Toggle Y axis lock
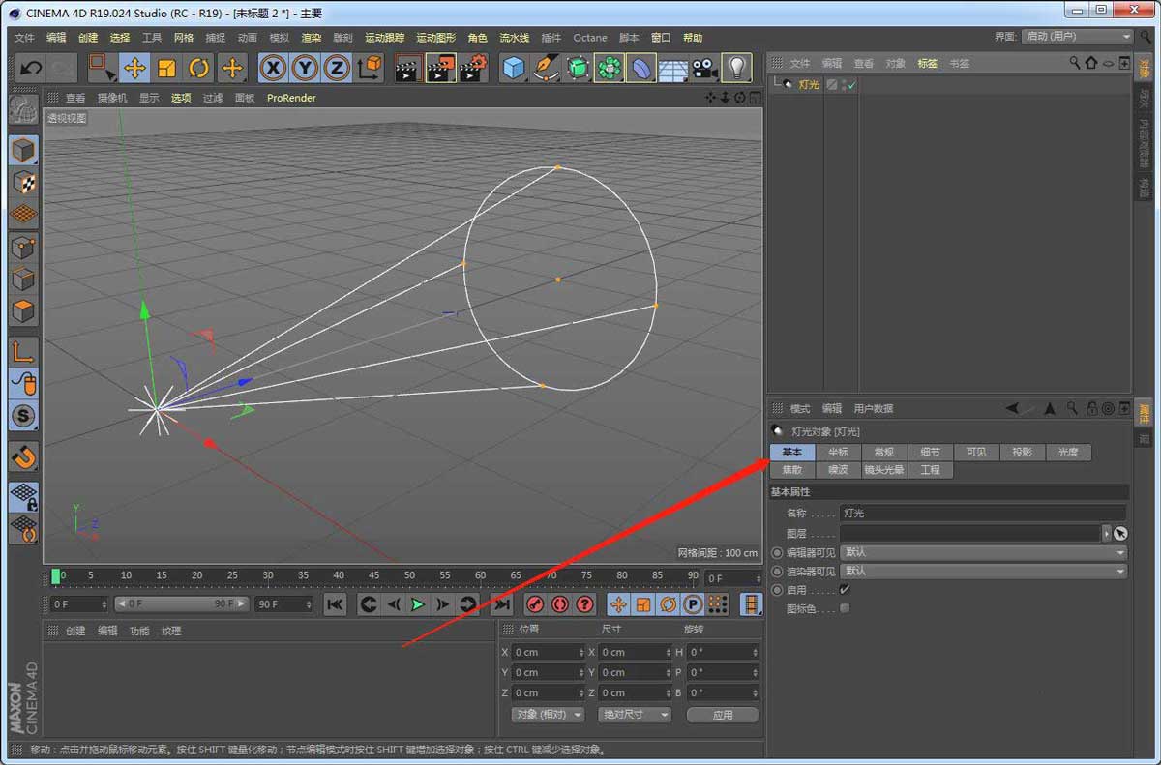Viewport: 1161px width, 765px height. 306,68
